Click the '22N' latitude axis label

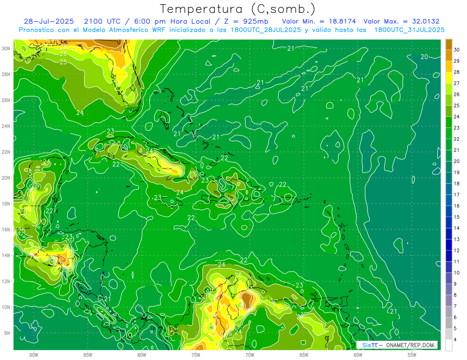tap(6, 152)
